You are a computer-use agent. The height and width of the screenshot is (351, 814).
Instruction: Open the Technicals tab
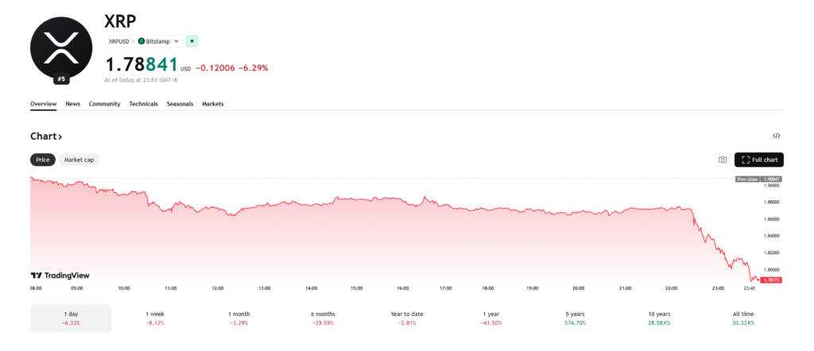[x=143, y=104]
